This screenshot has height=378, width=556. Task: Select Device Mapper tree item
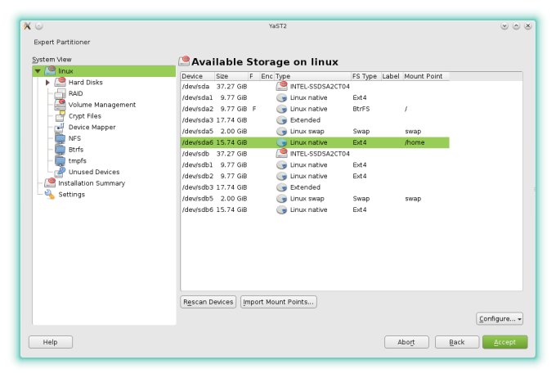point(92,127)
